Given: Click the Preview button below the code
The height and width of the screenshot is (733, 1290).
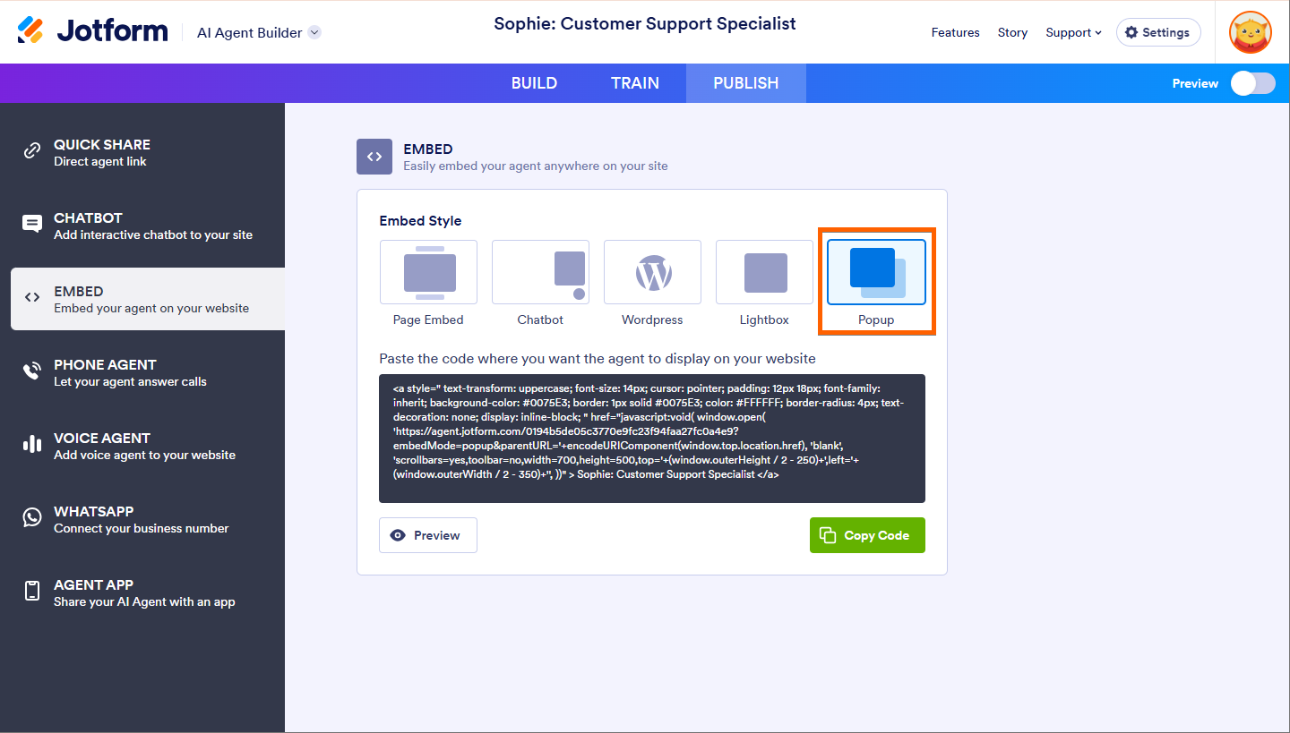Looking at the screenshot, I should [428, 535].
